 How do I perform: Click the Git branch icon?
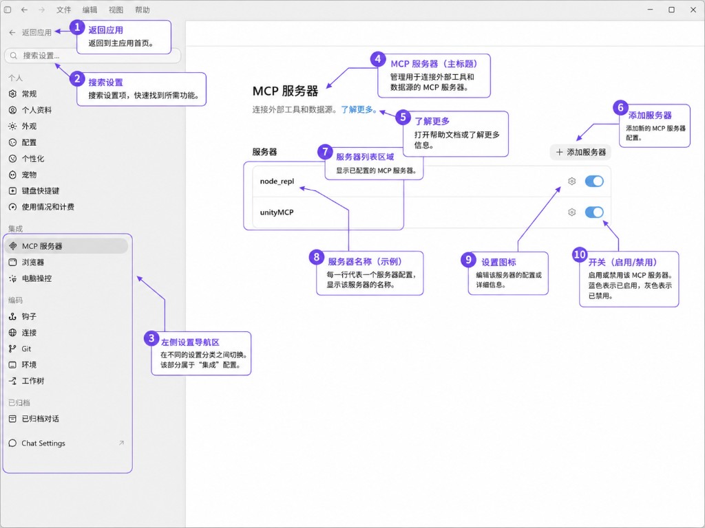pos(12,349)
